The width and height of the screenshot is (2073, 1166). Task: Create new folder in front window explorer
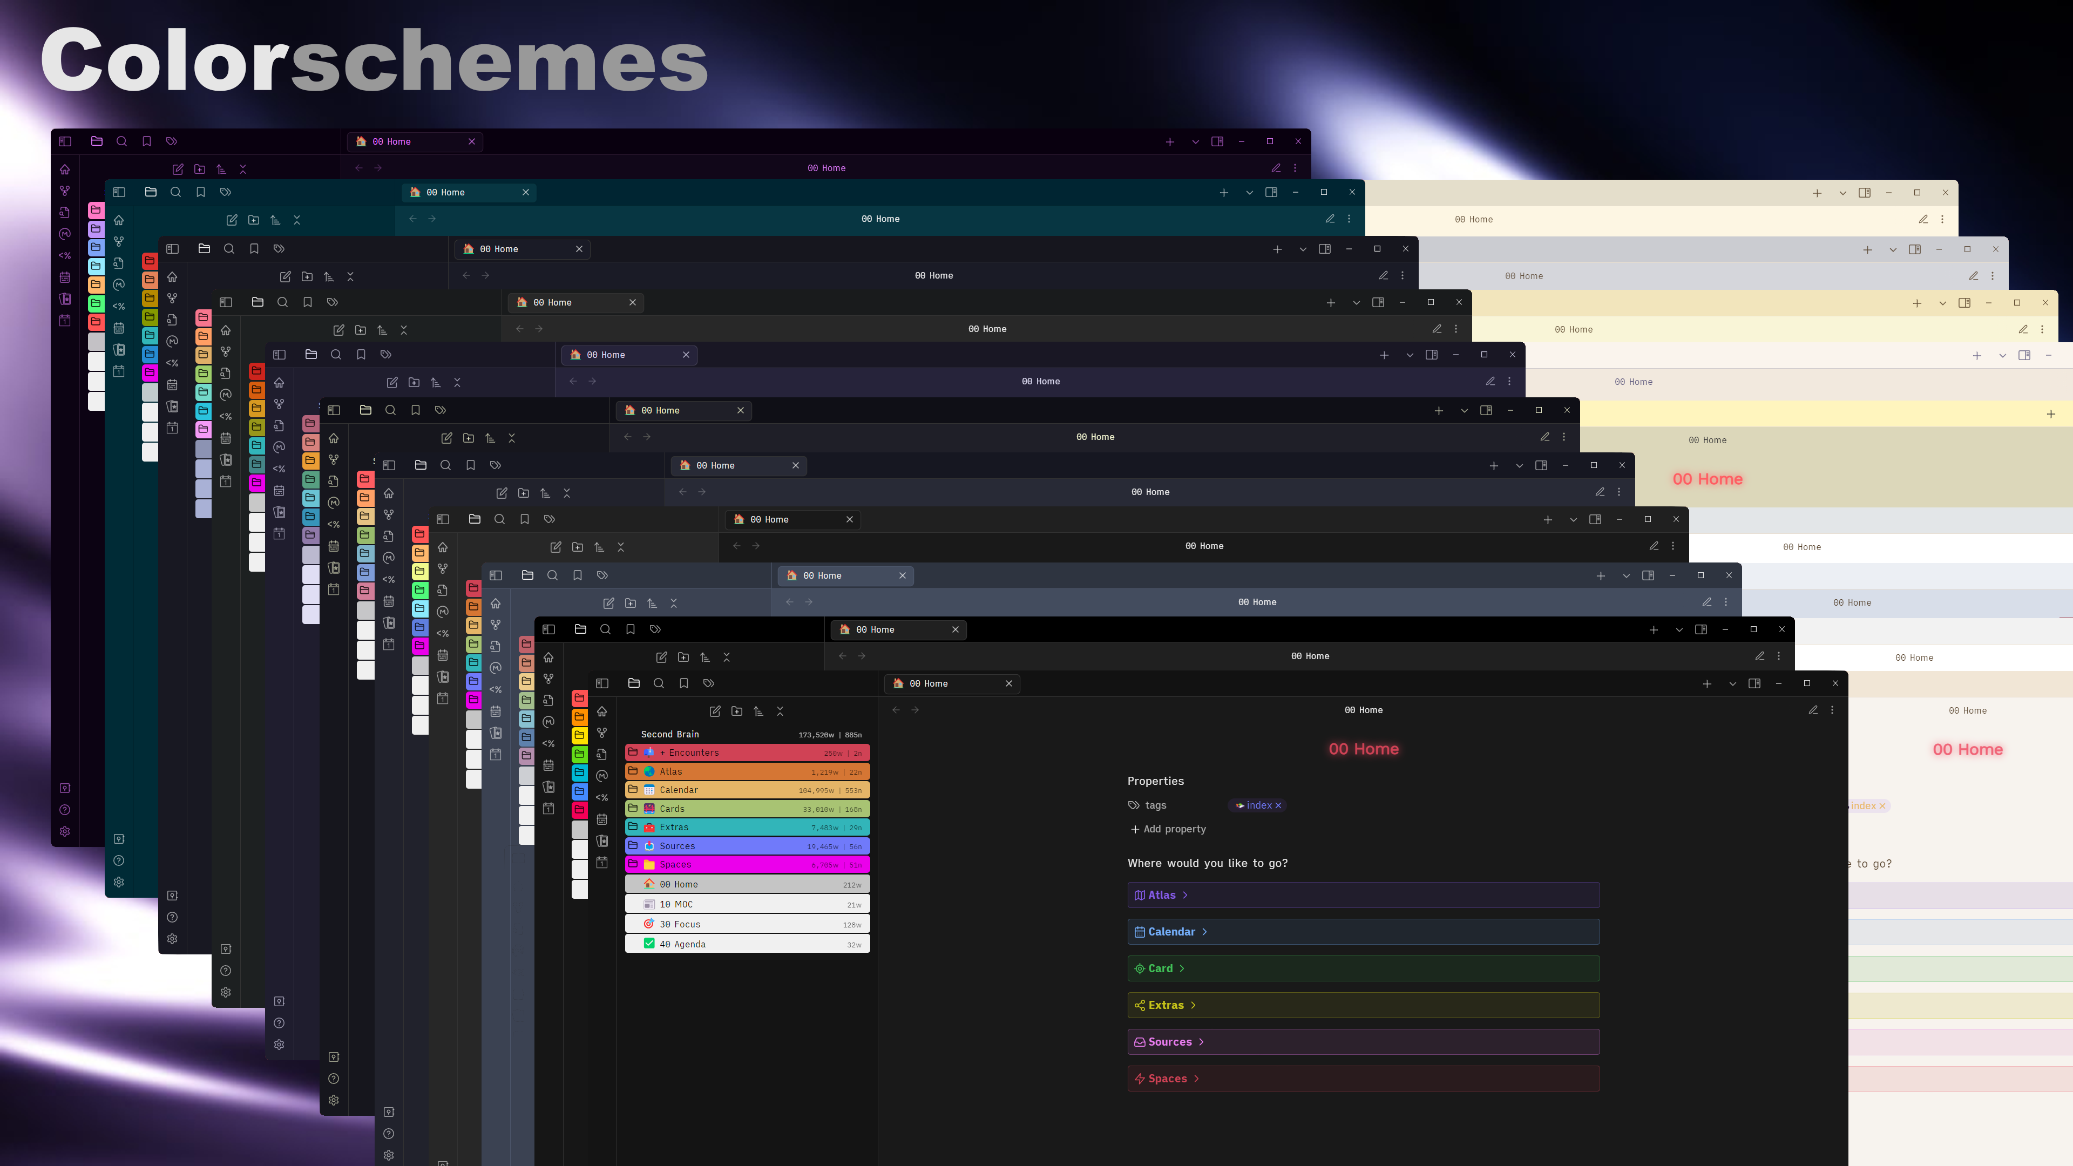click(736, 711)
